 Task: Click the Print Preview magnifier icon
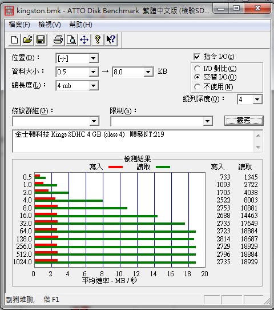(x=71, y=39)
